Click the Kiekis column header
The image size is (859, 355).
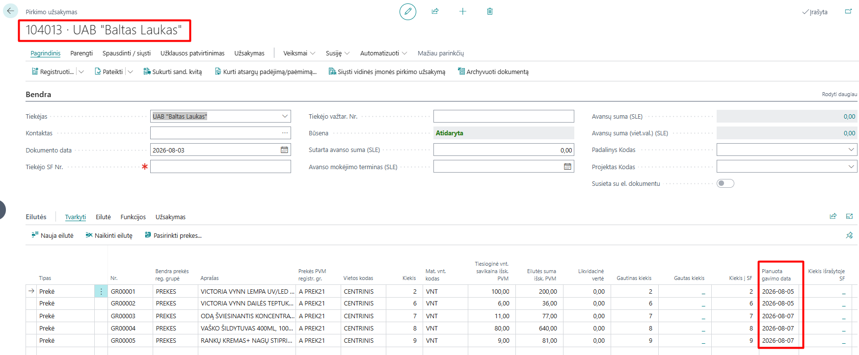(409, 278)
